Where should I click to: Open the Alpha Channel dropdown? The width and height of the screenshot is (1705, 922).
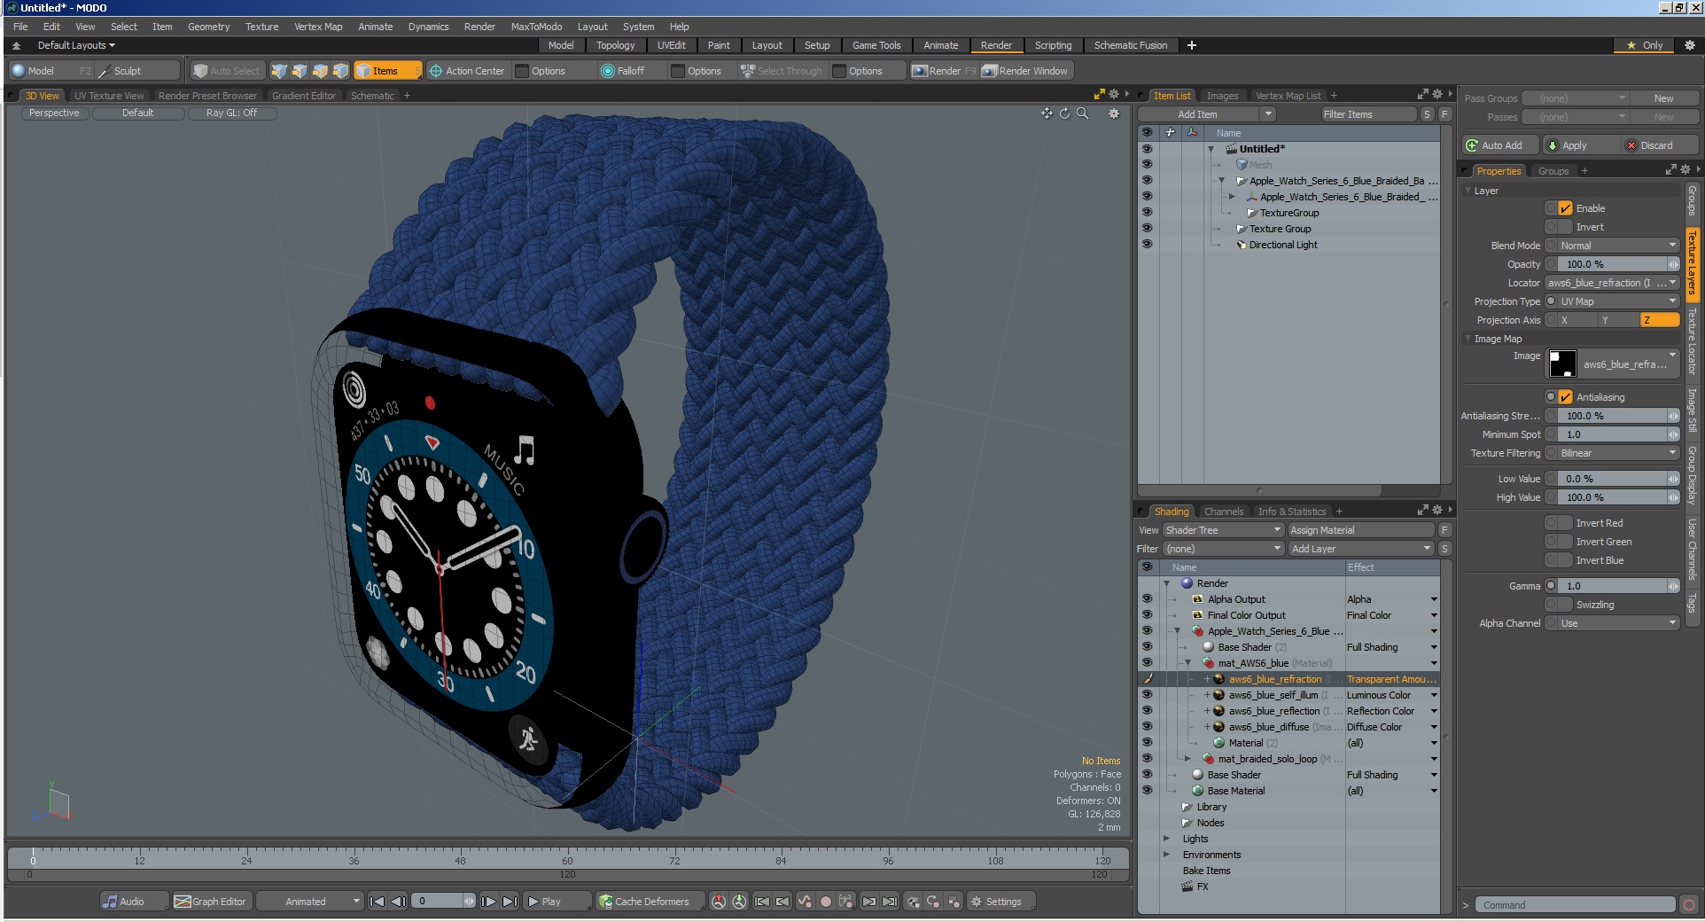click(x=1618, y=623)
